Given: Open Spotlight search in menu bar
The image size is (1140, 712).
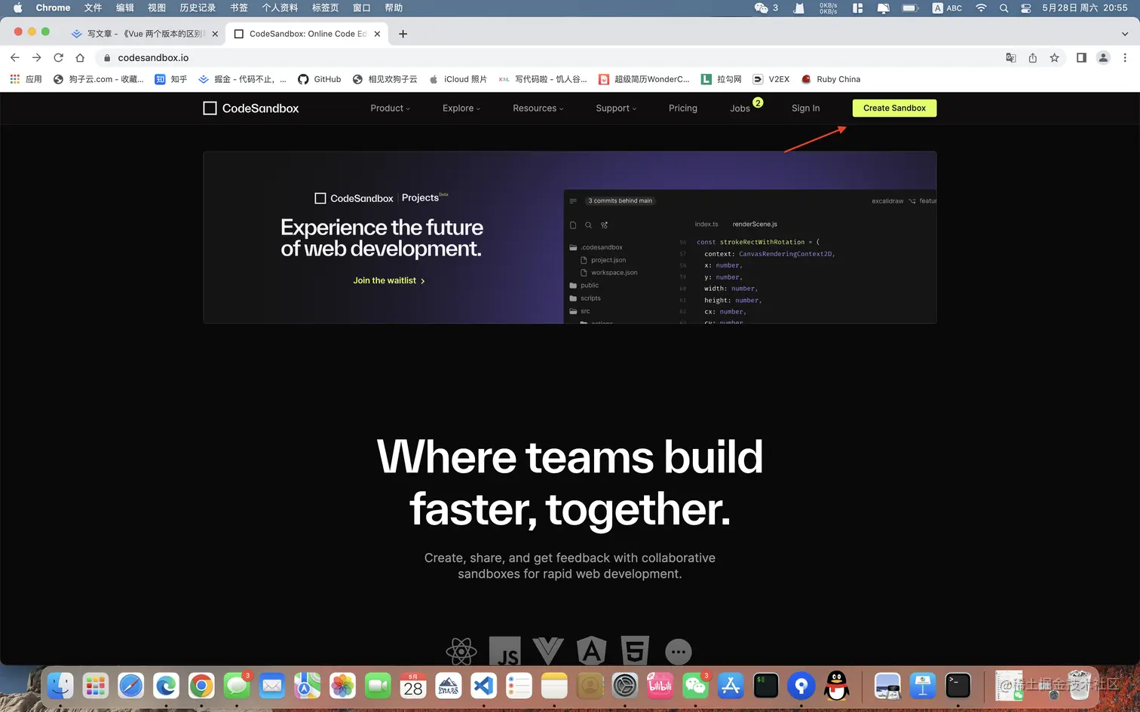Looking at the screenshot, I should (1004, 8).
